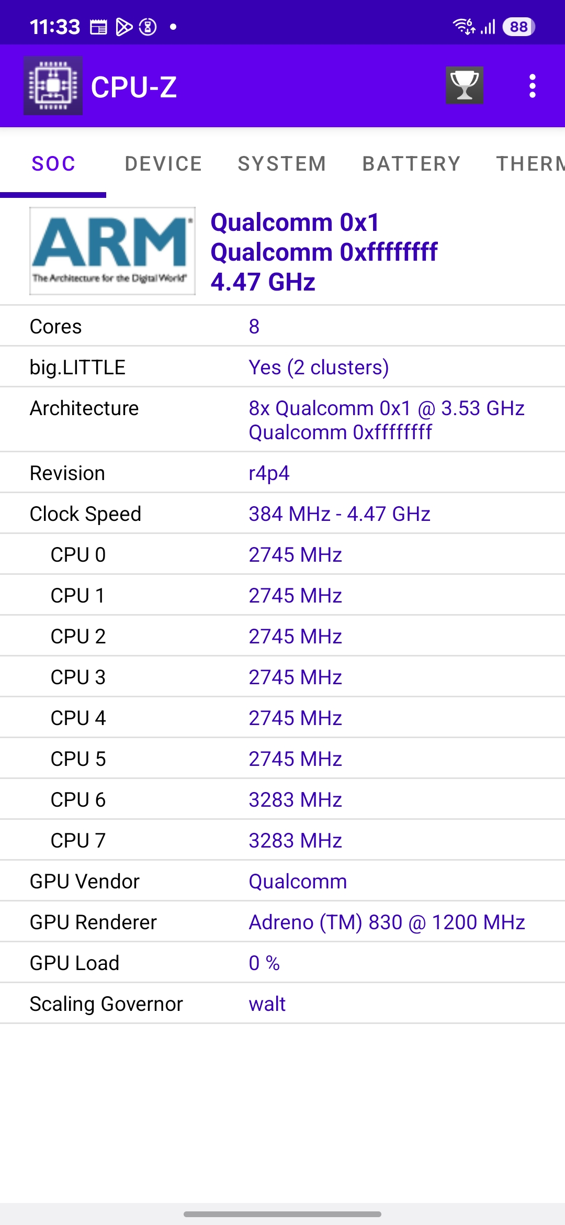This screenshot has width=565, height=1225.
Task: Tap the Qualcomm 0x1 processor heading
Action: coord(295,222)
